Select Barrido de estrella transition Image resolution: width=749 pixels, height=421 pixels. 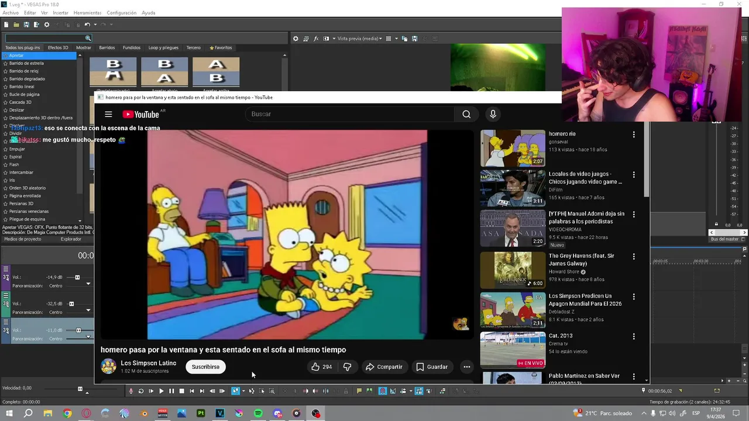pyautogui.click(x=26, y=63)
